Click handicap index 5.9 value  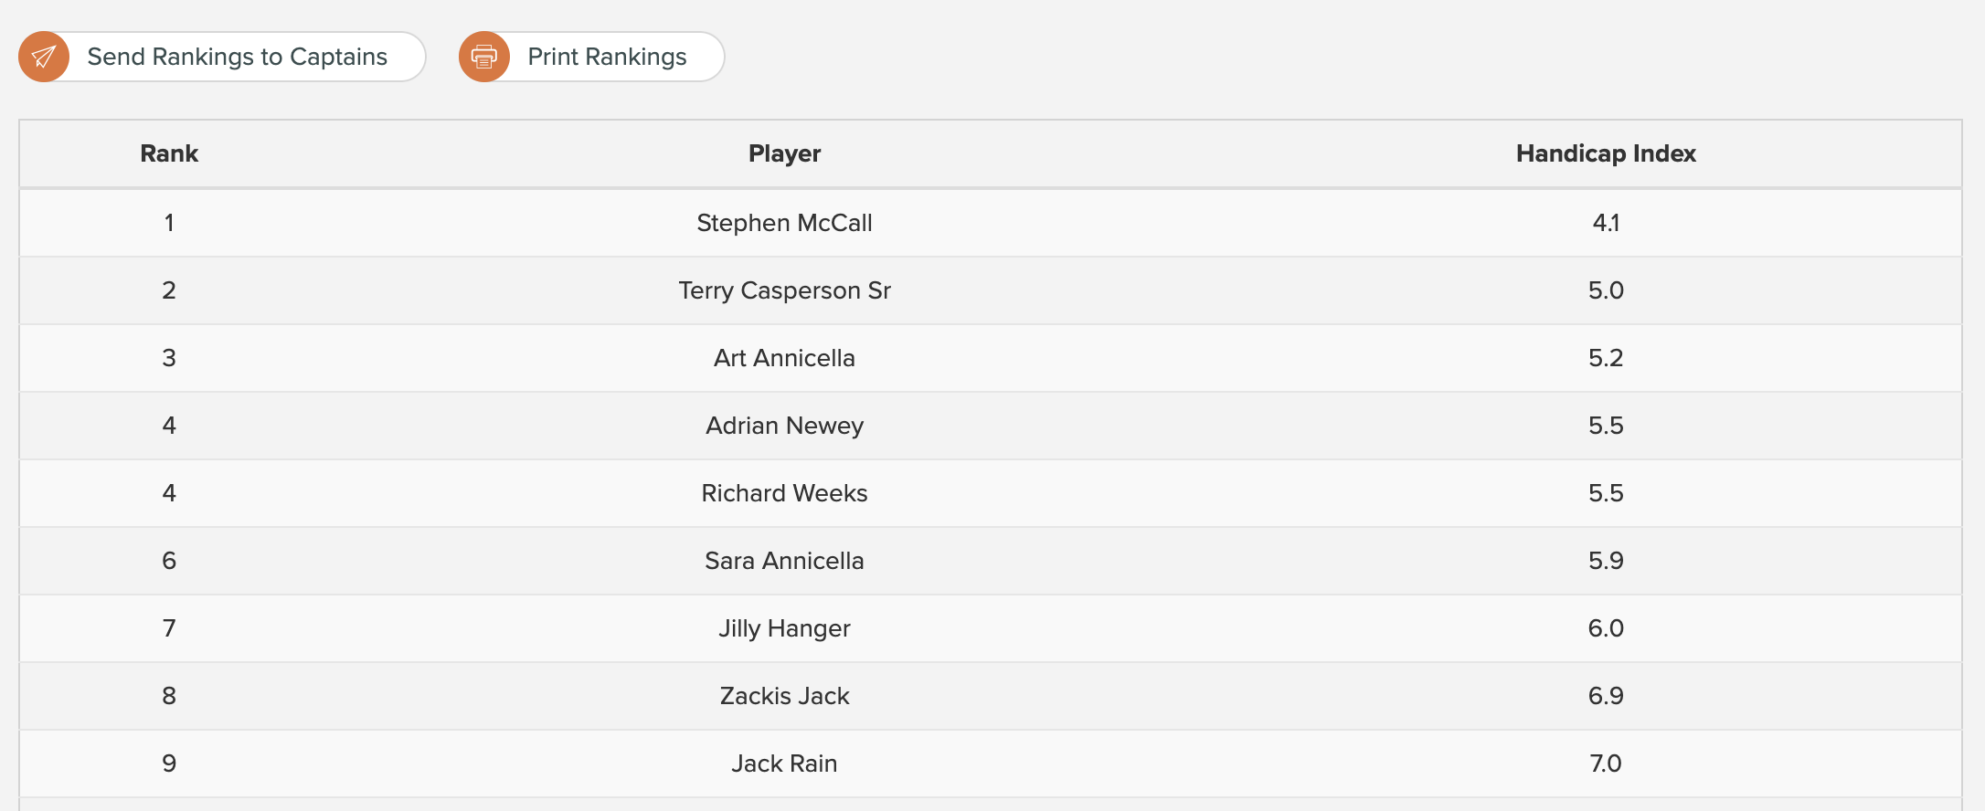pos(1606,561)
